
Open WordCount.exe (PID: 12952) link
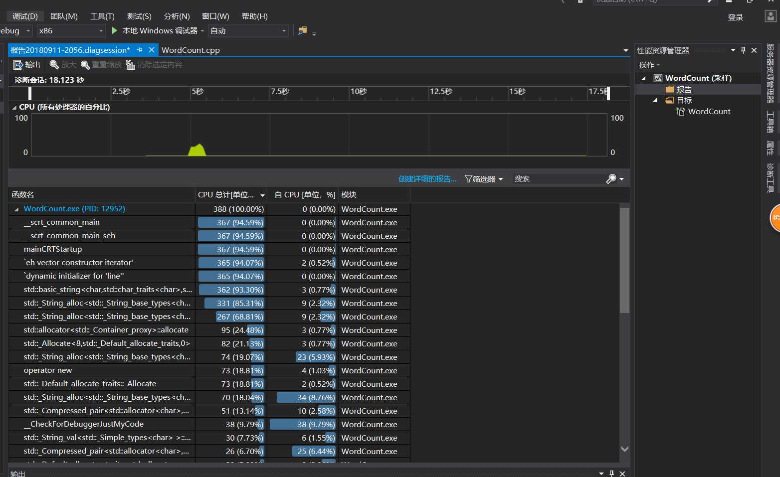click(x=74, y=209)
